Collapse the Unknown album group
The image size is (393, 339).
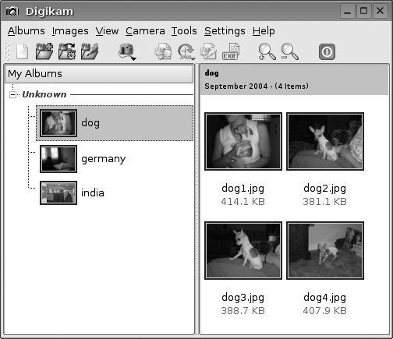click(12, 94)
